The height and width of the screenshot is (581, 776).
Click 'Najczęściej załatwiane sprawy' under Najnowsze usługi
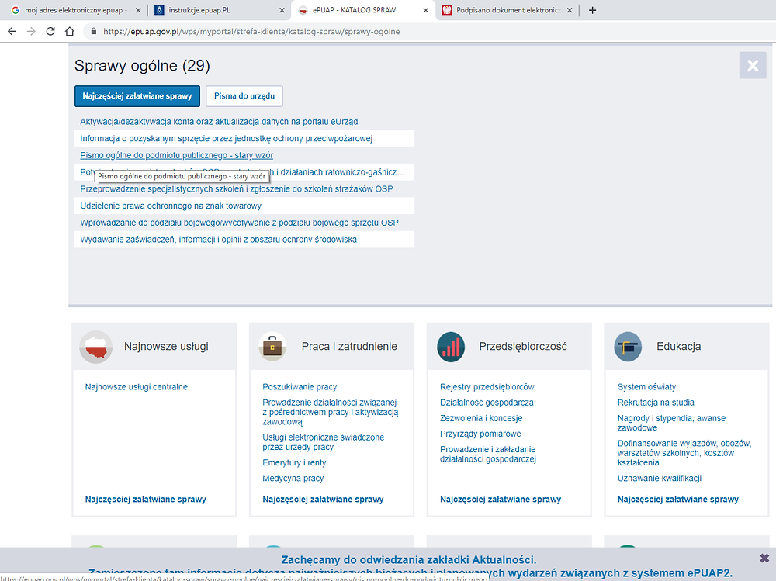pos(146,500)
